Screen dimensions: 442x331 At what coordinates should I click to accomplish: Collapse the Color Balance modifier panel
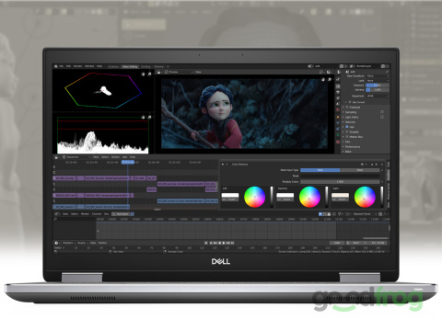[223, 165]
